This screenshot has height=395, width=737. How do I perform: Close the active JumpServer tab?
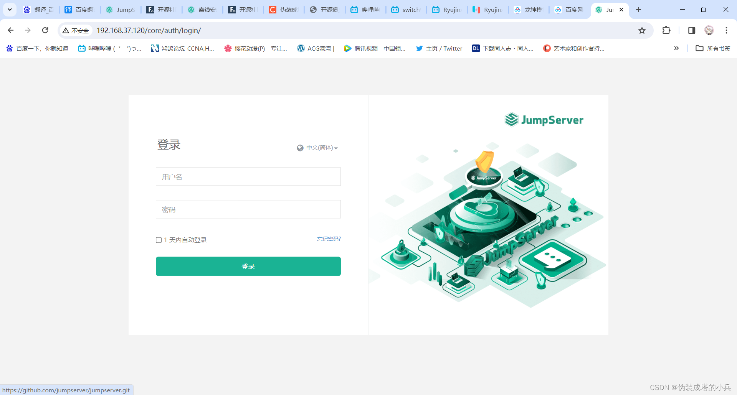click(x=621, y=10)
